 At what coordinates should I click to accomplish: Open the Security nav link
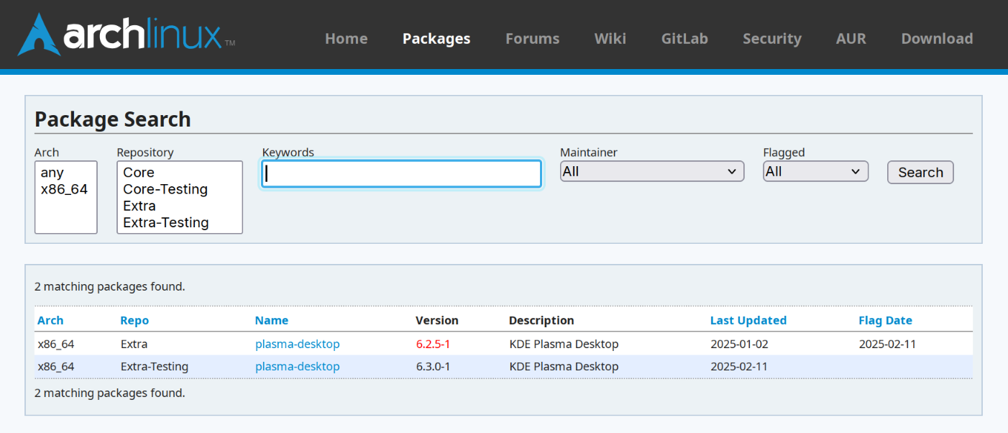click(772, 39)
